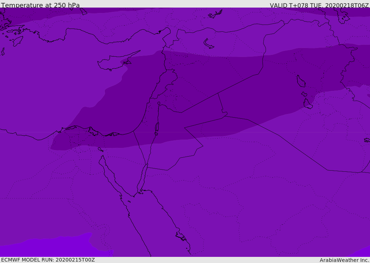Click the VALID T+078 timestamp text
This screenshot has width=370, height=263.
(x=319, y=5)
